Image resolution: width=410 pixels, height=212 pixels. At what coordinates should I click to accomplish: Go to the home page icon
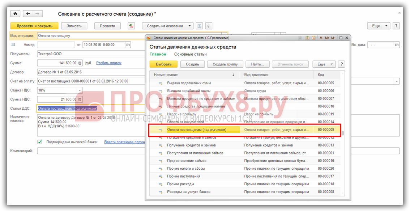[16, 14]
